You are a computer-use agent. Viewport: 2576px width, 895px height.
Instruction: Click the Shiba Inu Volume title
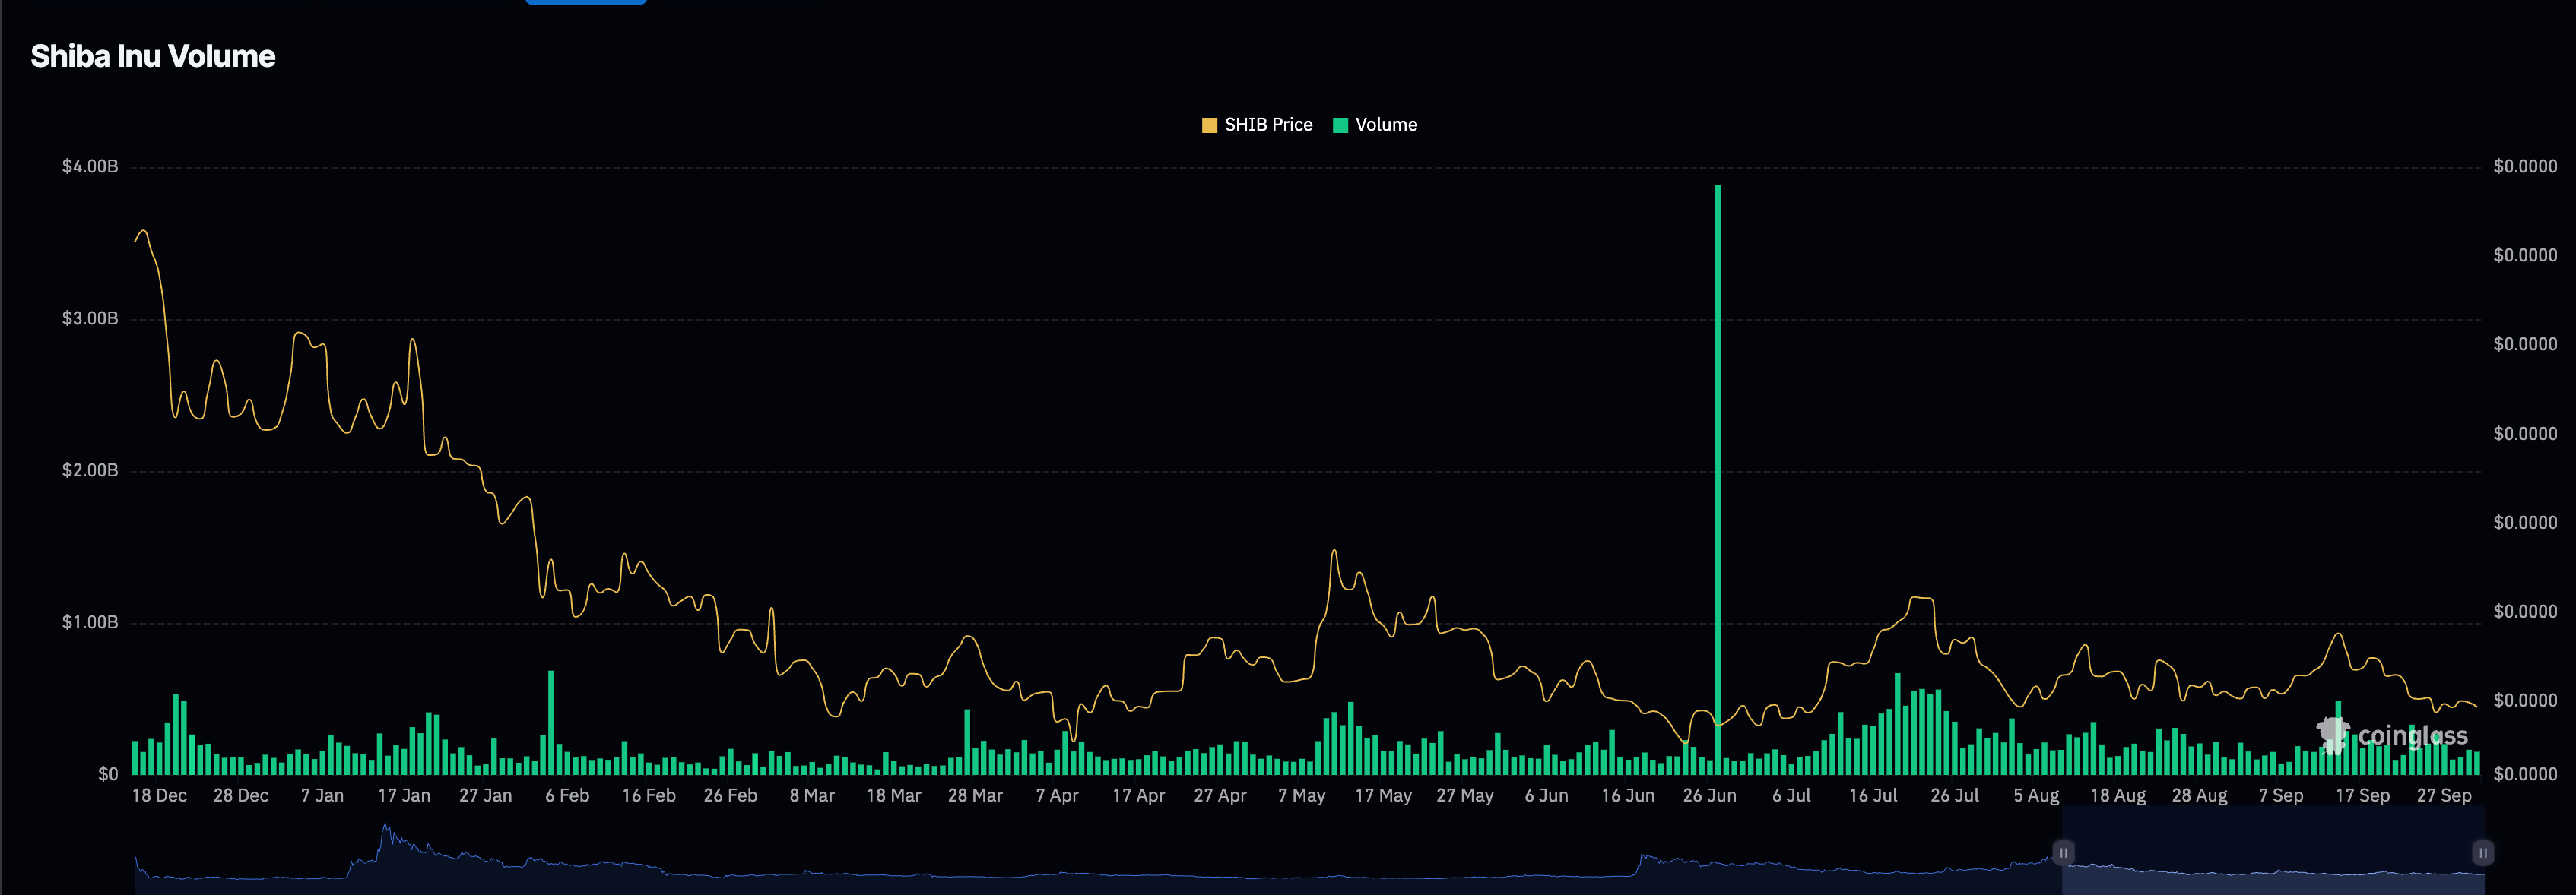(x=153, y=56)
